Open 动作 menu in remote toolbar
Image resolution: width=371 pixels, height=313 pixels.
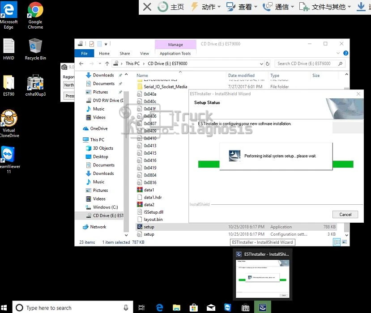205,7
